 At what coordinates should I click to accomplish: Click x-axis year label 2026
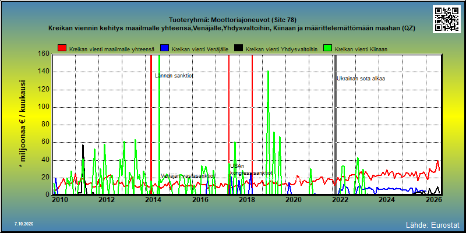coord(433,199)
